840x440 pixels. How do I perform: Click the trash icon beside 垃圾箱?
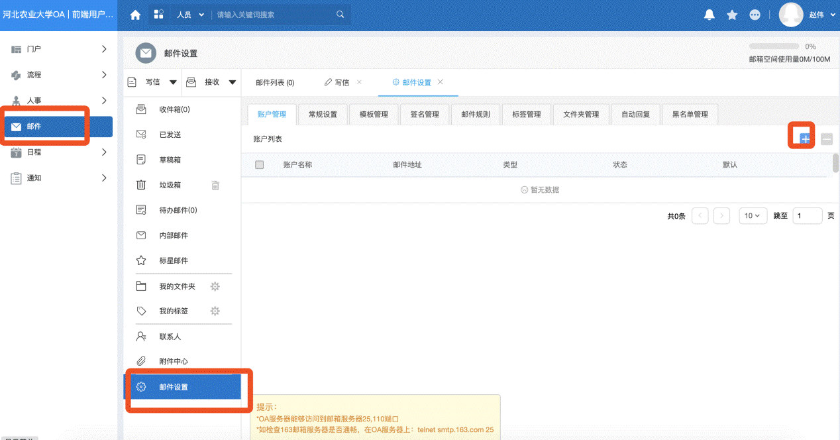(215, 186)
